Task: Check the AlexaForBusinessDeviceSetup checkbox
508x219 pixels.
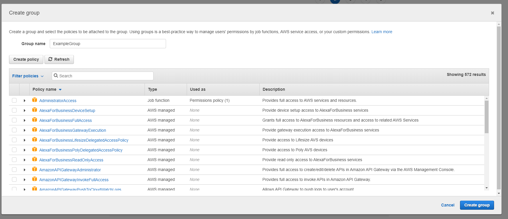Action: [14, 110]
